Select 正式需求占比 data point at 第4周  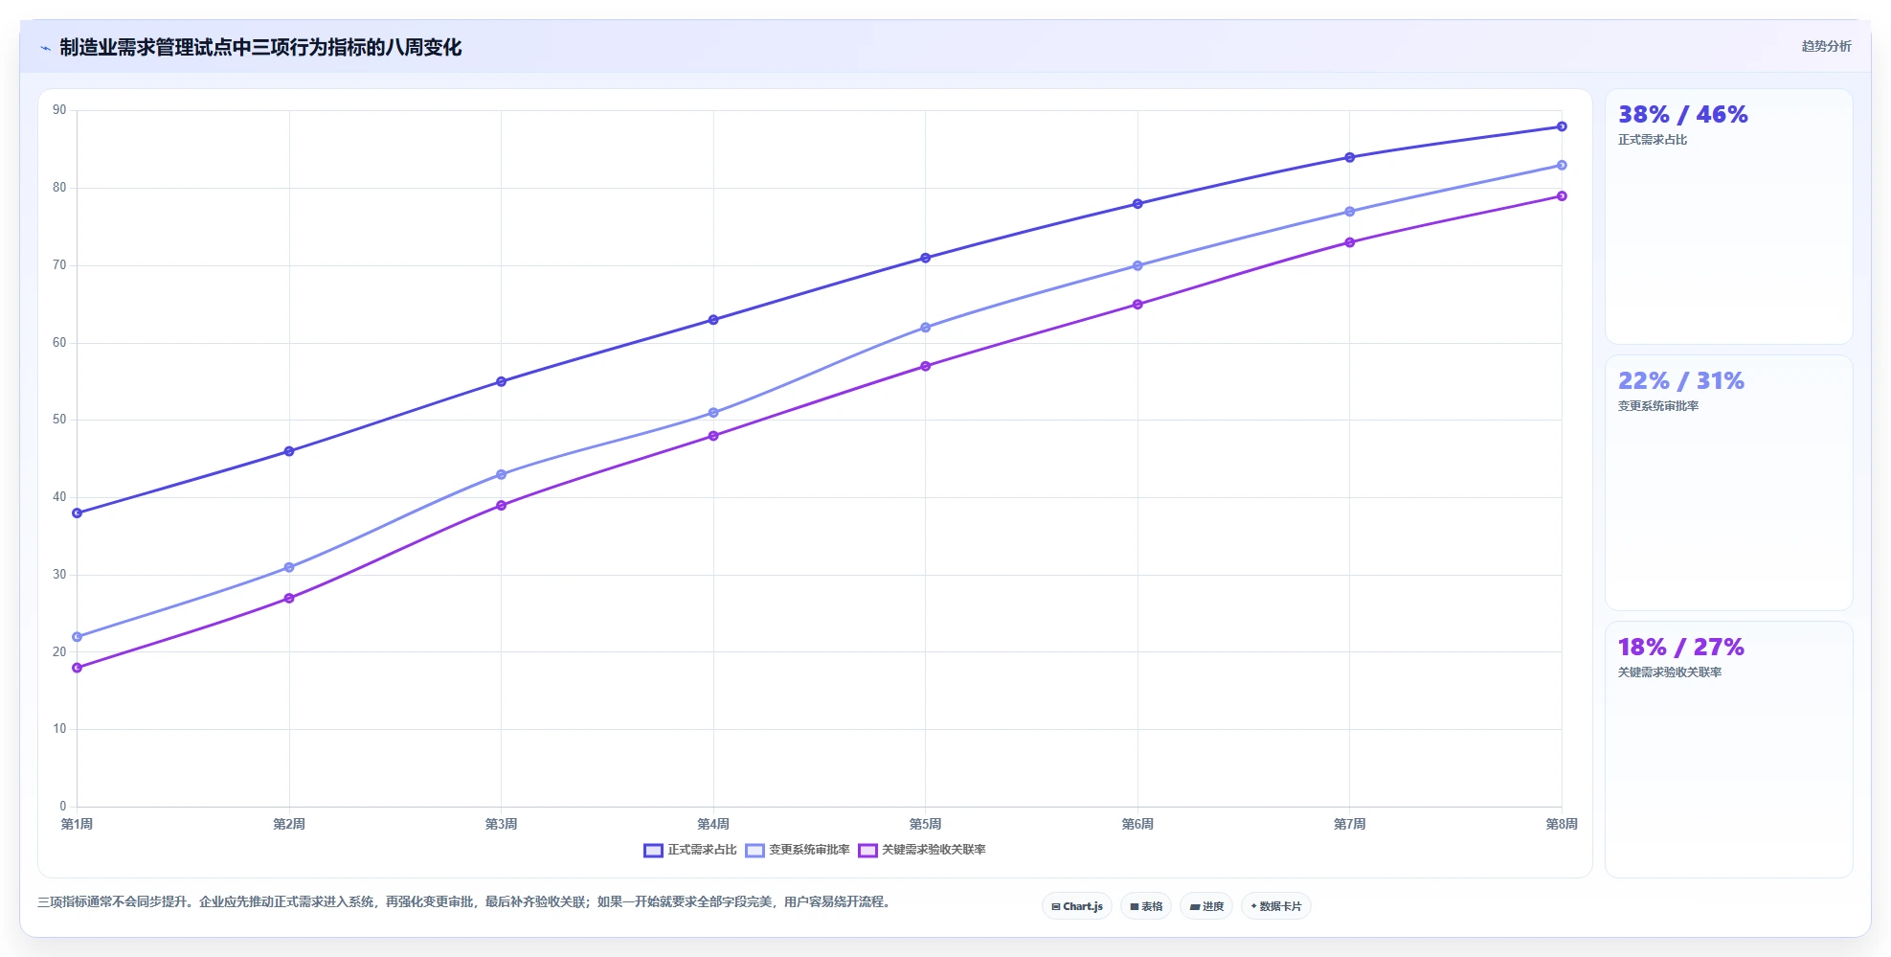coord(713,320)
